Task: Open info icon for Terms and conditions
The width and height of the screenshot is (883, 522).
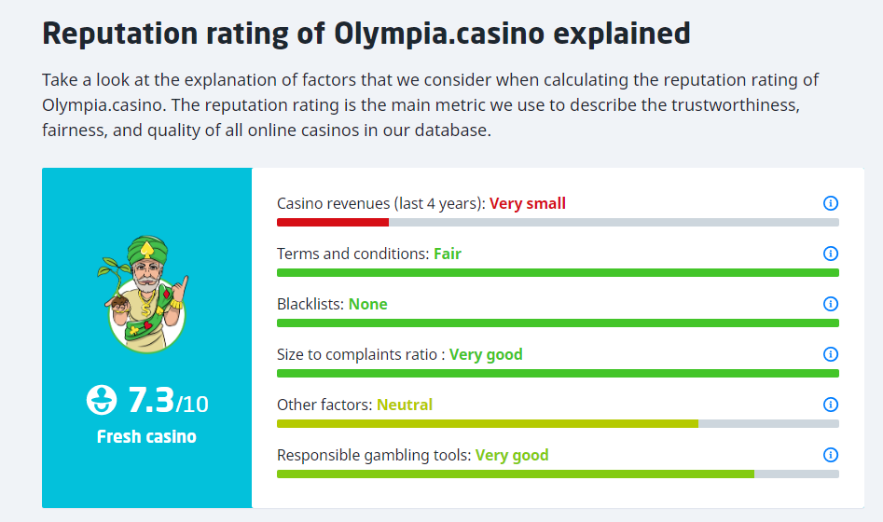Action: (x=831, y=254)
